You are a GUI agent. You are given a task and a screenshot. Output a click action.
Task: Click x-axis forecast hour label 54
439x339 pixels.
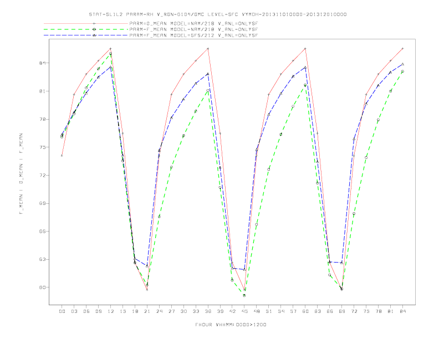tap(281, 311)
